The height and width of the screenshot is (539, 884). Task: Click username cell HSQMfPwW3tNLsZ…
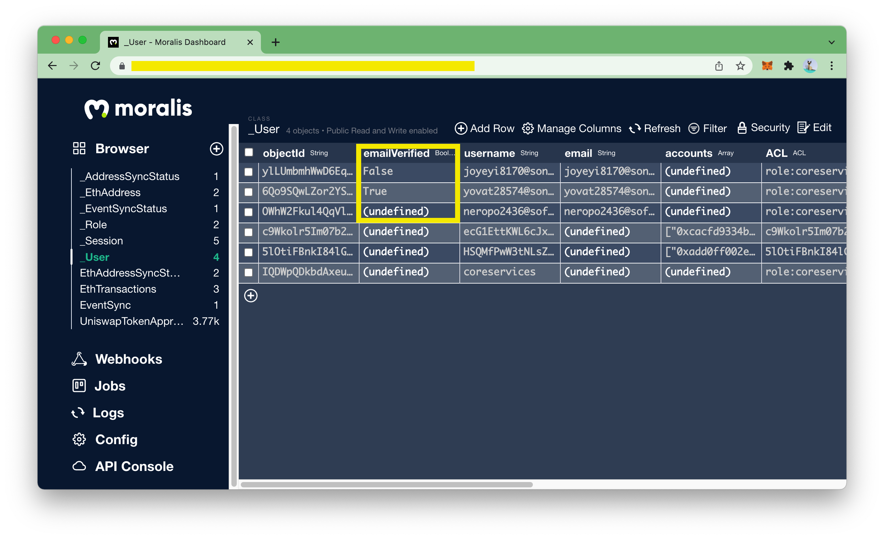pyautogui.click(x=510, y=252)
